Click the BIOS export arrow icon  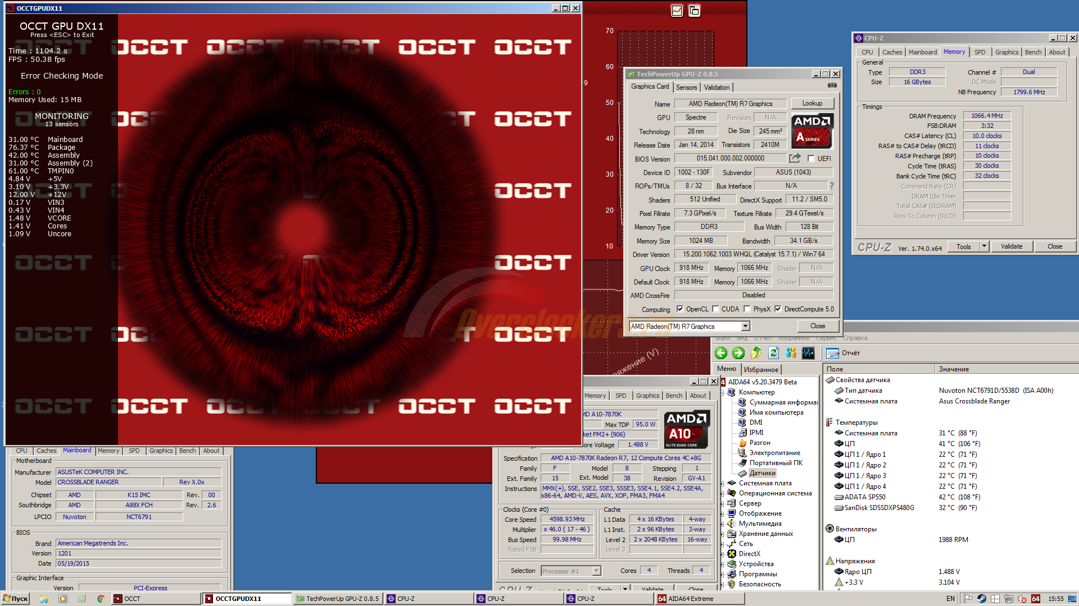[795, 158]
